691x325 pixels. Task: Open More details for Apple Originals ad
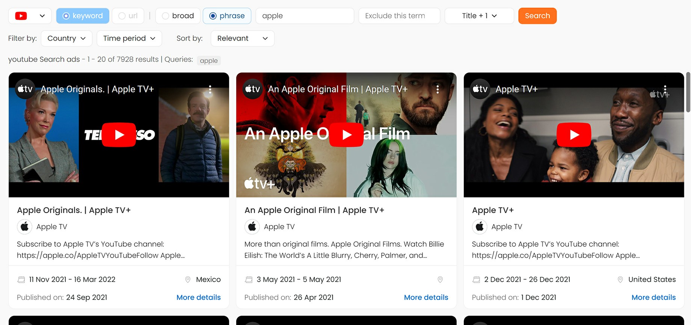[199, 297]
